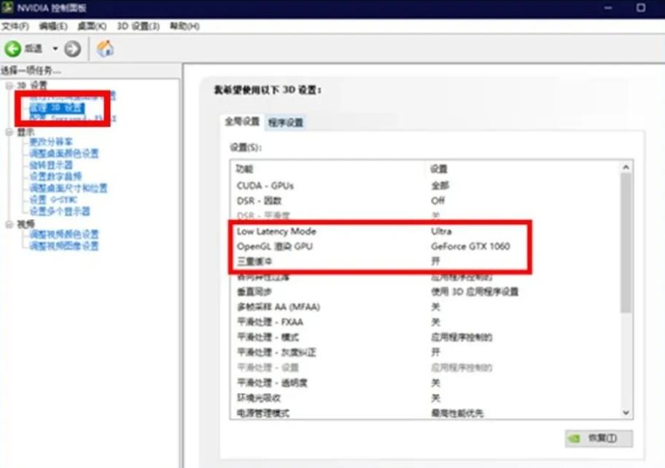Collapse the 3D 设置 tree section

(8, 84)
